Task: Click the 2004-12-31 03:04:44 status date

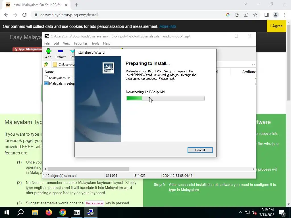Action: click(x=177, y=175)
